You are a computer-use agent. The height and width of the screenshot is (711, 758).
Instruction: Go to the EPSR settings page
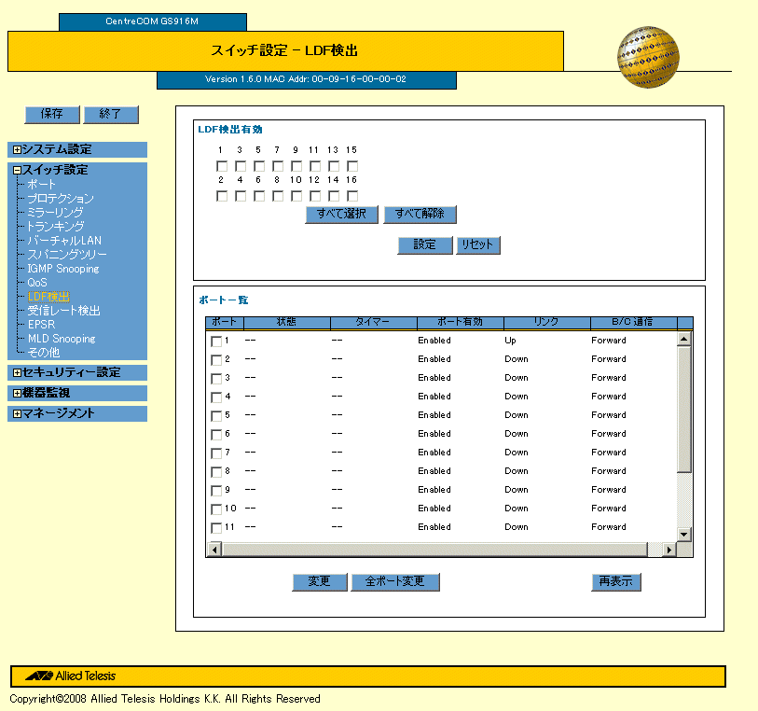click(x=41, y=325)
